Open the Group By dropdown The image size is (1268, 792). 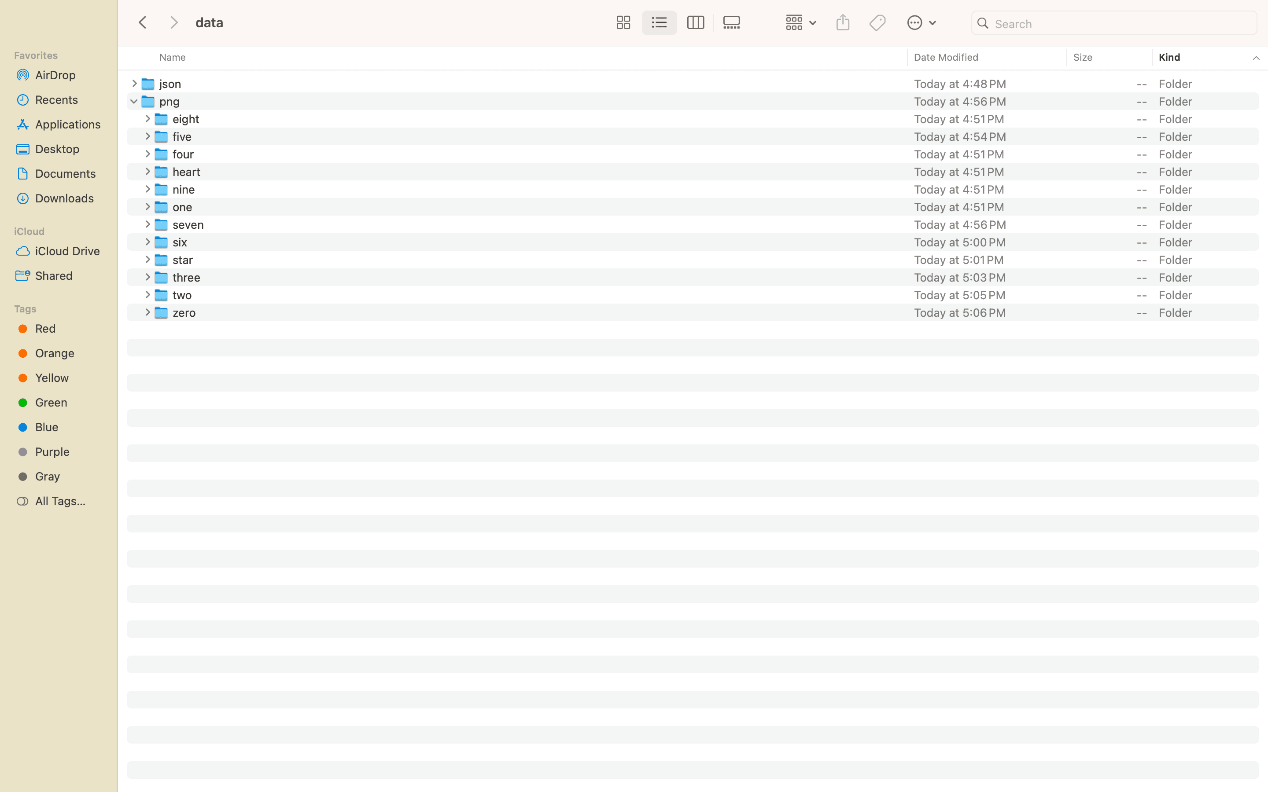click(x=800, y=22)
